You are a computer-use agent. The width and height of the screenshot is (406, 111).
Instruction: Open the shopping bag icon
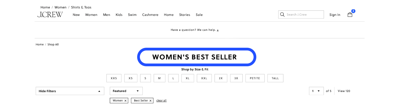click(x=350, y=15)
